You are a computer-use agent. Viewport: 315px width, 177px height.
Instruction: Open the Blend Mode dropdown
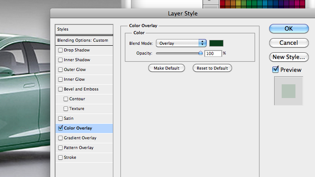tap(181, 43)
